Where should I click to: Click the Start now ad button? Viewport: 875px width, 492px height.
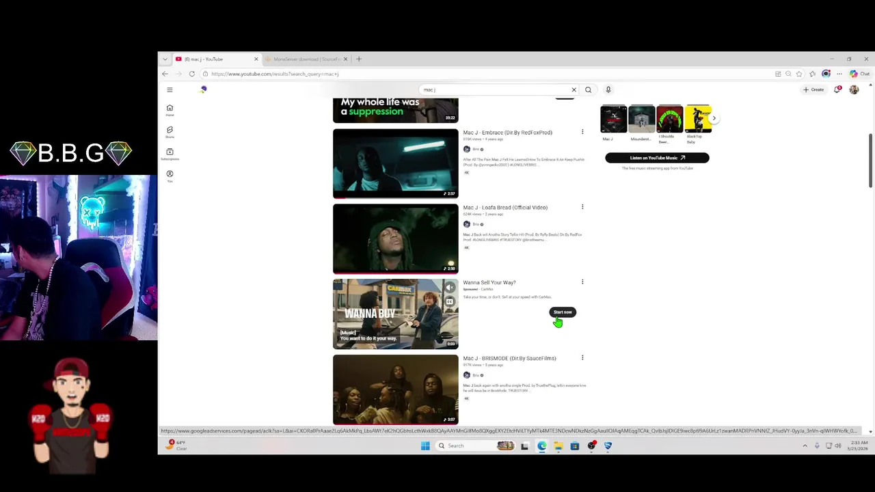[563, 312]
